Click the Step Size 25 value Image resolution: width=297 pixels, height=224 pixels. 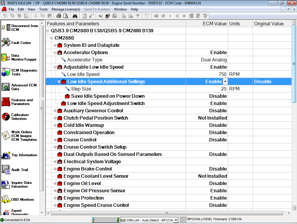[x=224, y=89]
